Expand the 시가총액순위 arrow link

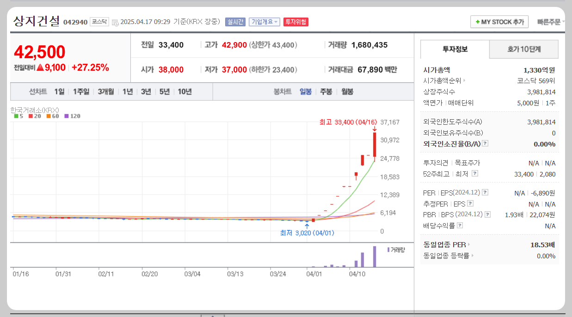[x=464, y=80]
